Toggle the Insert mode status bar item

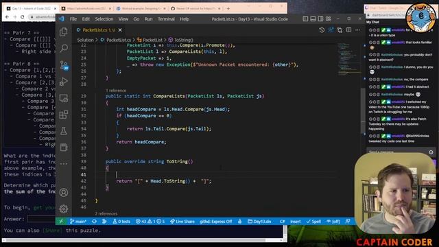pos(296,221)
